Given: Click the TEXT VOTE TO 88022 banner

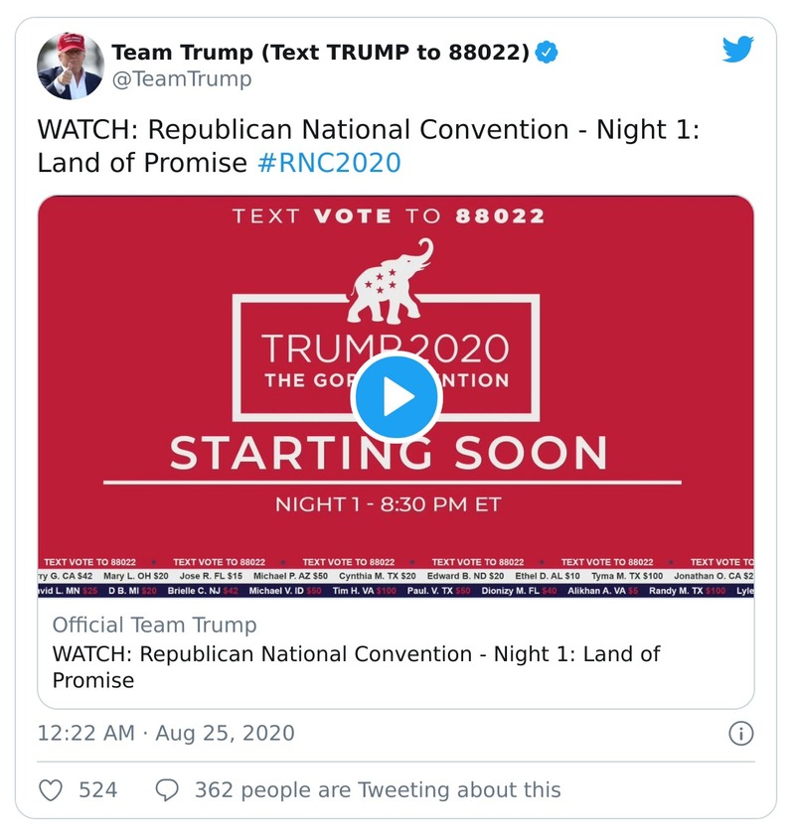Looking at the screenshot, I should click(x=394, y=215).
